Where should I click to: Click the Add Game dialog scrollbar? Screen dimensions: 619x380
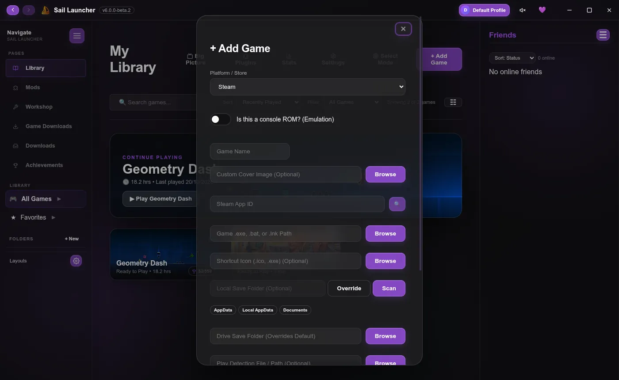(420, 144)
